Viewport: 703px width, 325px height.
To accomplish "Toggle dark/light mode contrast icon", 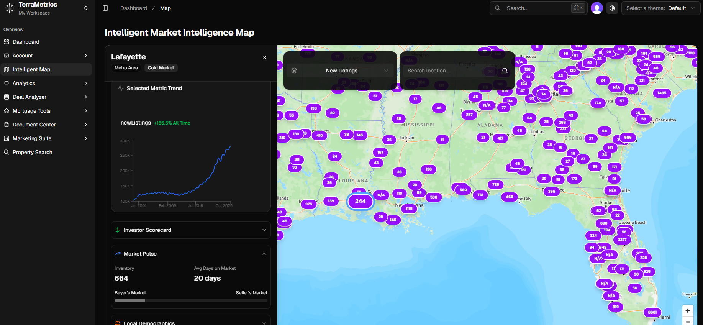I will point(612,8).
